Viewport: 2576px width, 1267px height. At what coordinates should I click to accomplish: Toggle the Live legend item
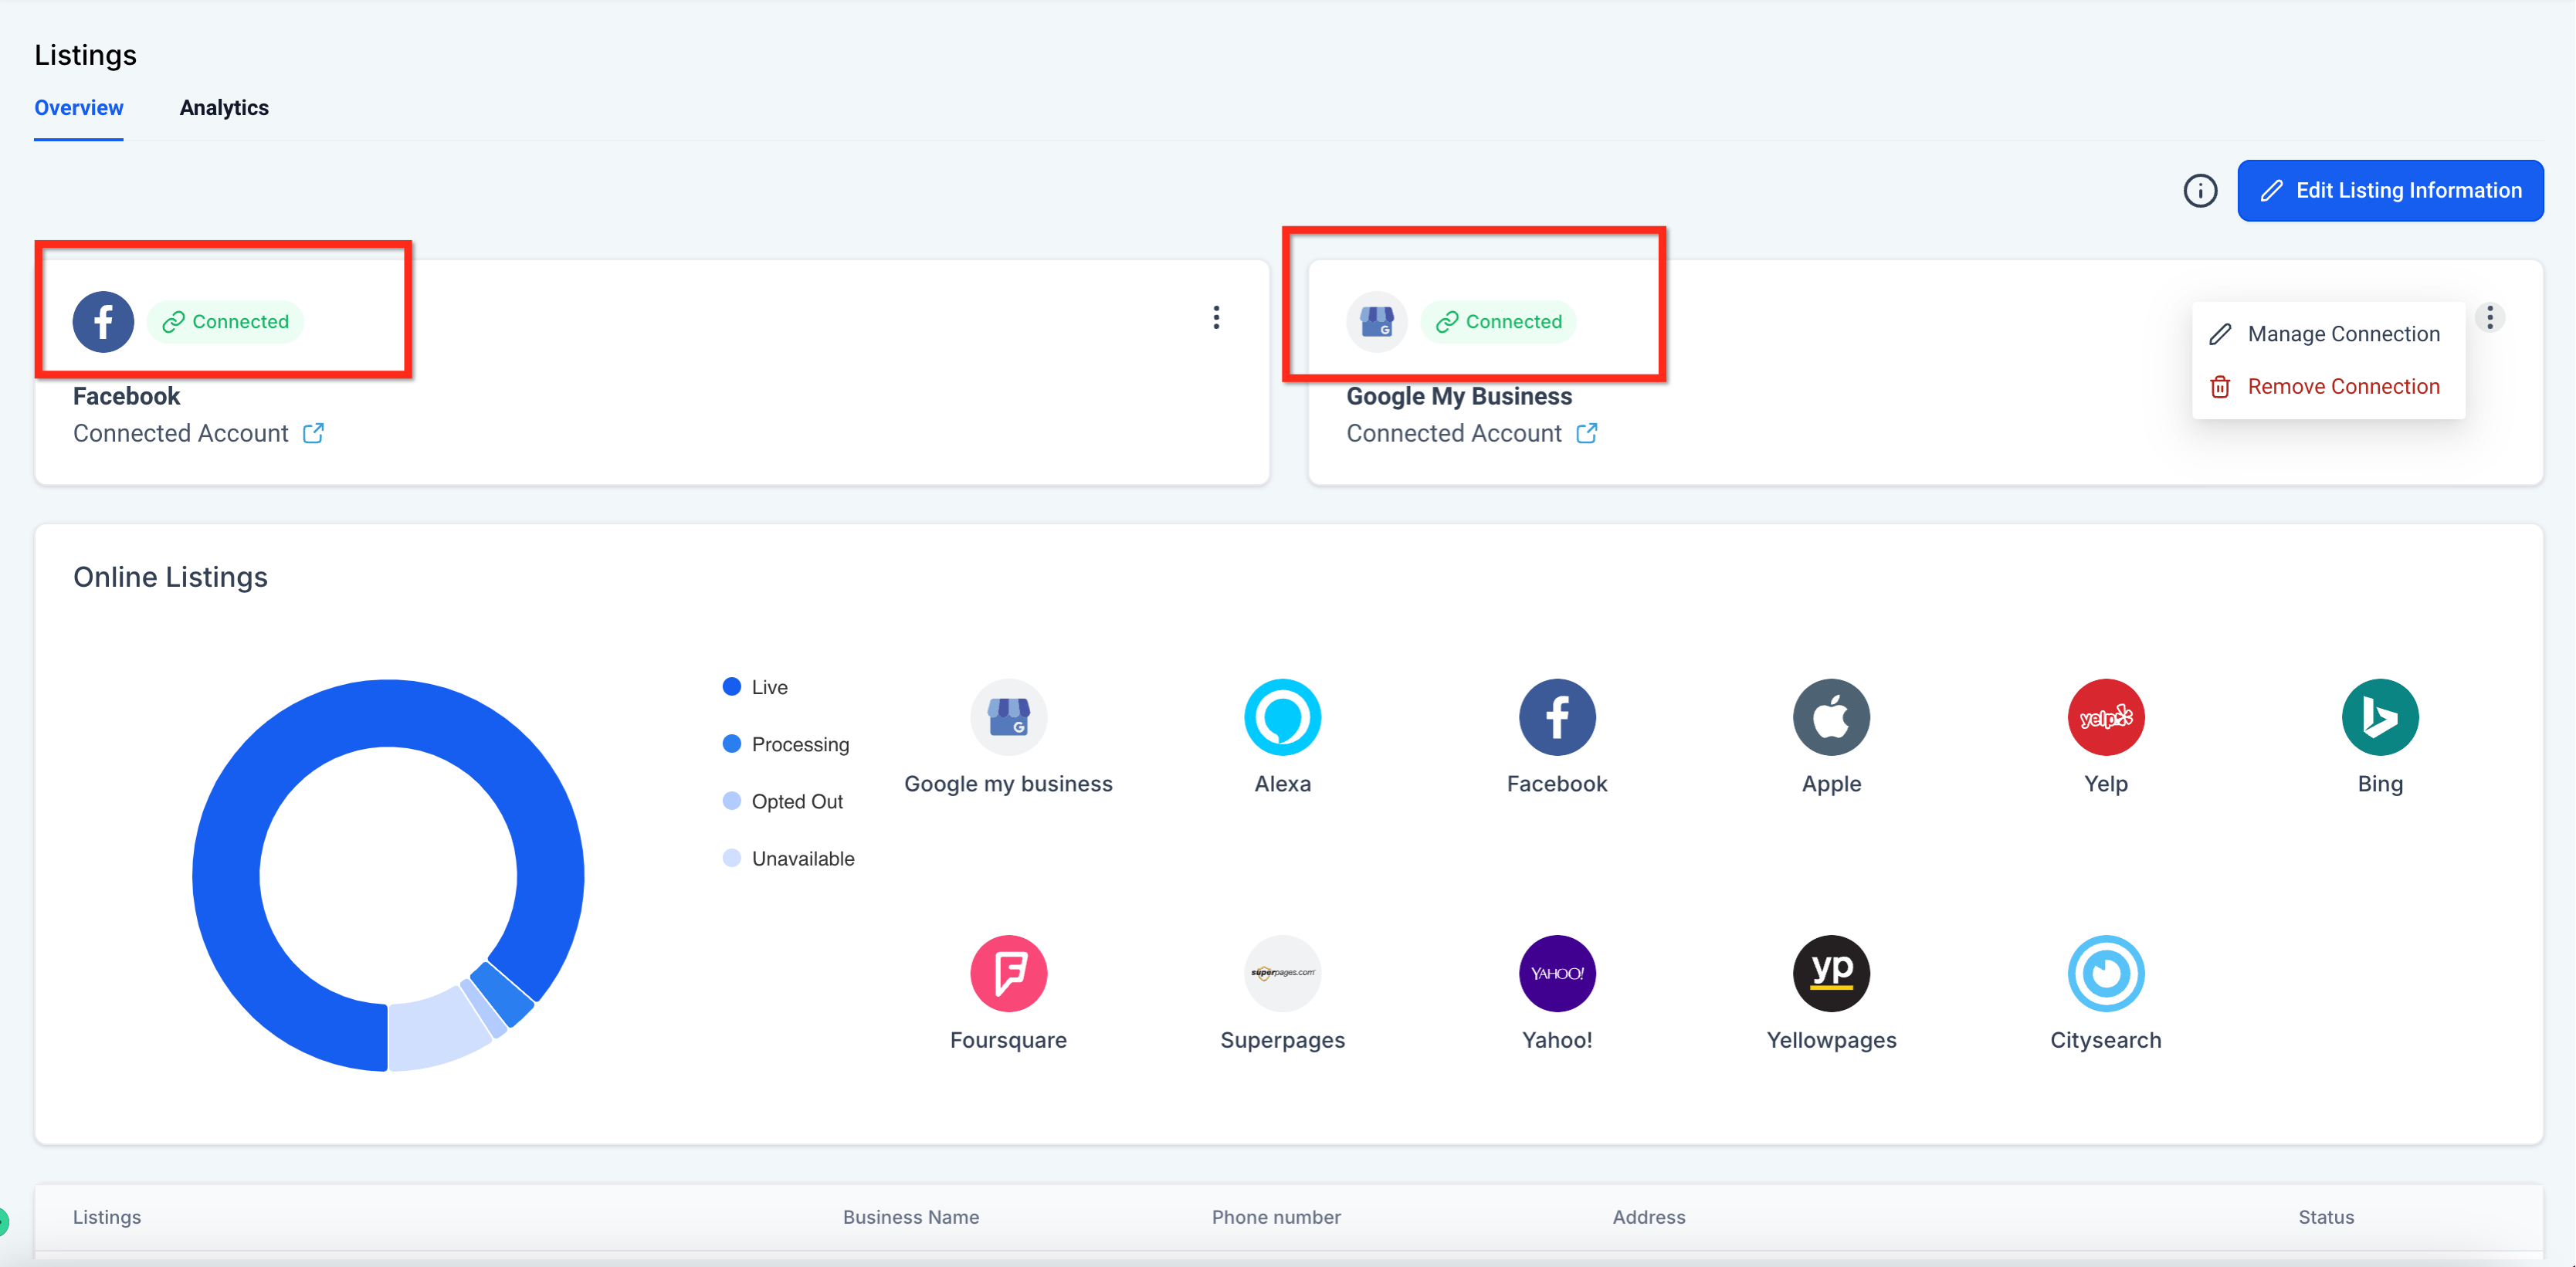(768, 687)
